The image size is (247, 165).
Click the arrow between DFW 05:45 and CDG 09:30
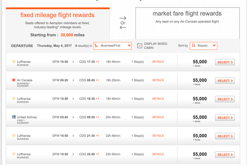[73, 117]
